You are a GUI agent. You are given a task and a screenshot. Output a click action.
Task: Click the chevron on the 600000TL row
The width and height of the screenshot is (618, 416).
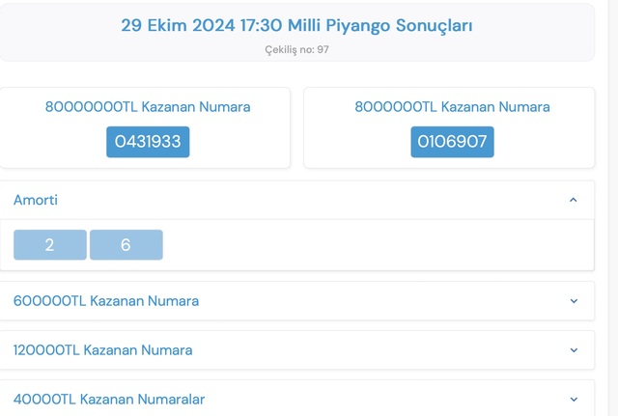click(574, 301)
